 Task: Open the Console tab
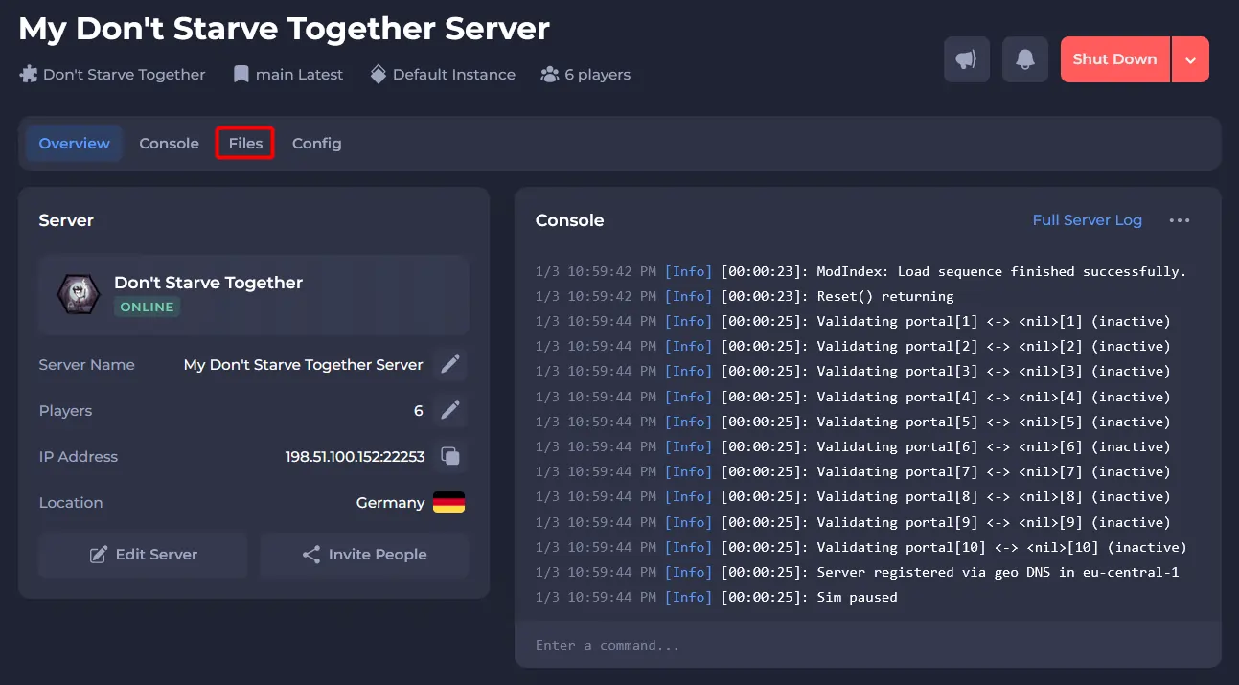click(169, 144)
